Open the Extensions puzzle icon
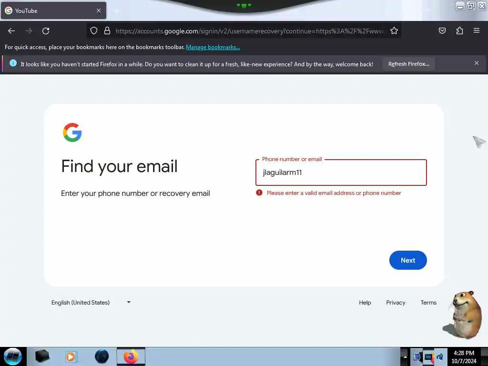 pos(459,31)
